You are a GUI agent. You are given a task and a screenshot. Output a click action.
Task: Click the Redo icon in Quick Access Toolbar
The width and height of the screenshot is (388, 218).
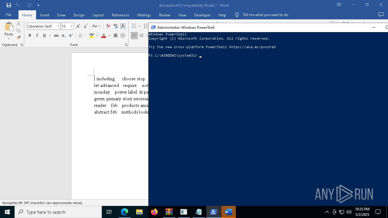[x=29, y=5]
